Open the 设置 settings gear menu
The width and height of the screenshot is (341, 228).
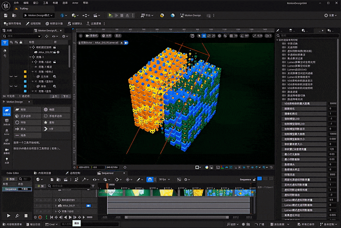[x=330, y=15]
